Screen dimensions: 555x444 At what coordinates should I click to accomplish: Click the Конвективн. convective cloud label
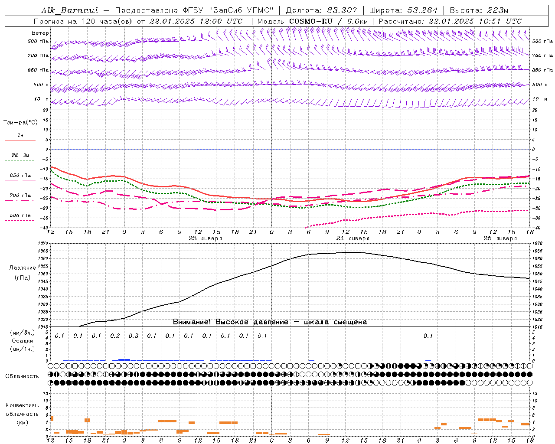click(22, 405)
